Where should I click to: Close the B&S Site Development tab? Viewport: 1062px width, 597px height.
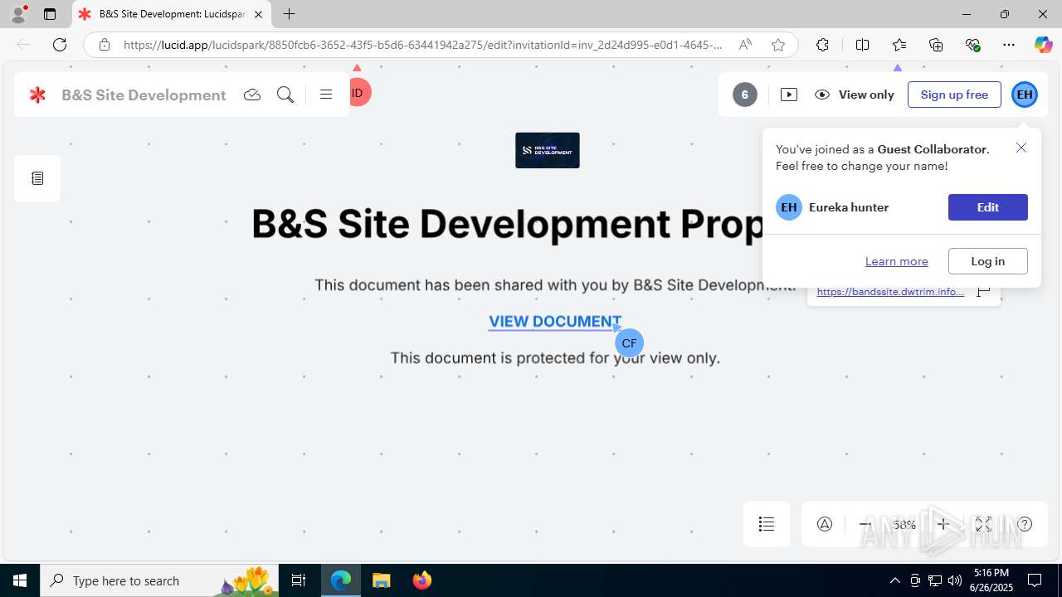pyautogui.click(x=258, y=14)
